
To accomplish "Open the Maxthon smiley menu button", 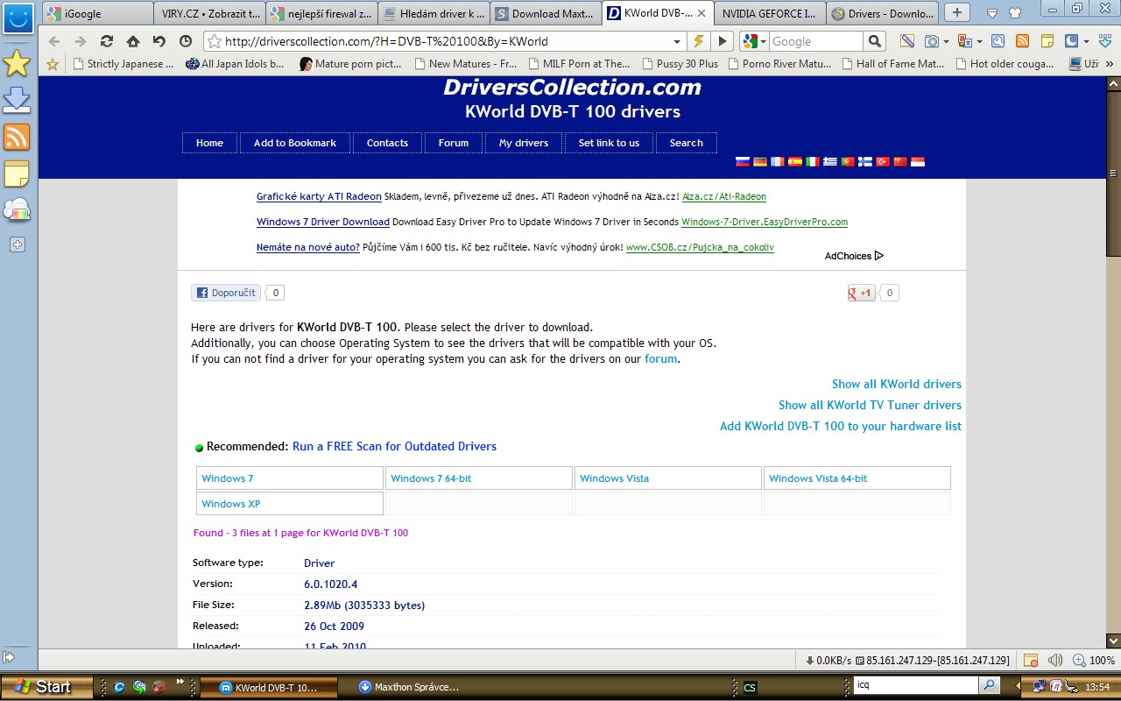I will pos(18,17).
